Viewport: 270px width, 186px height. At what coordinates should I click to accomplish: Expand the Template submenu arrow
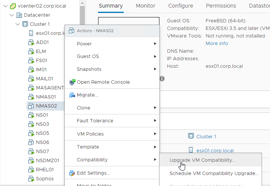point(155,147)
